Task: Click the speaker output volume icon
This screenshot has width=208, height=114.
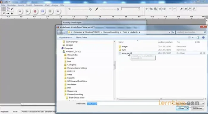Action: pos(69,9)
